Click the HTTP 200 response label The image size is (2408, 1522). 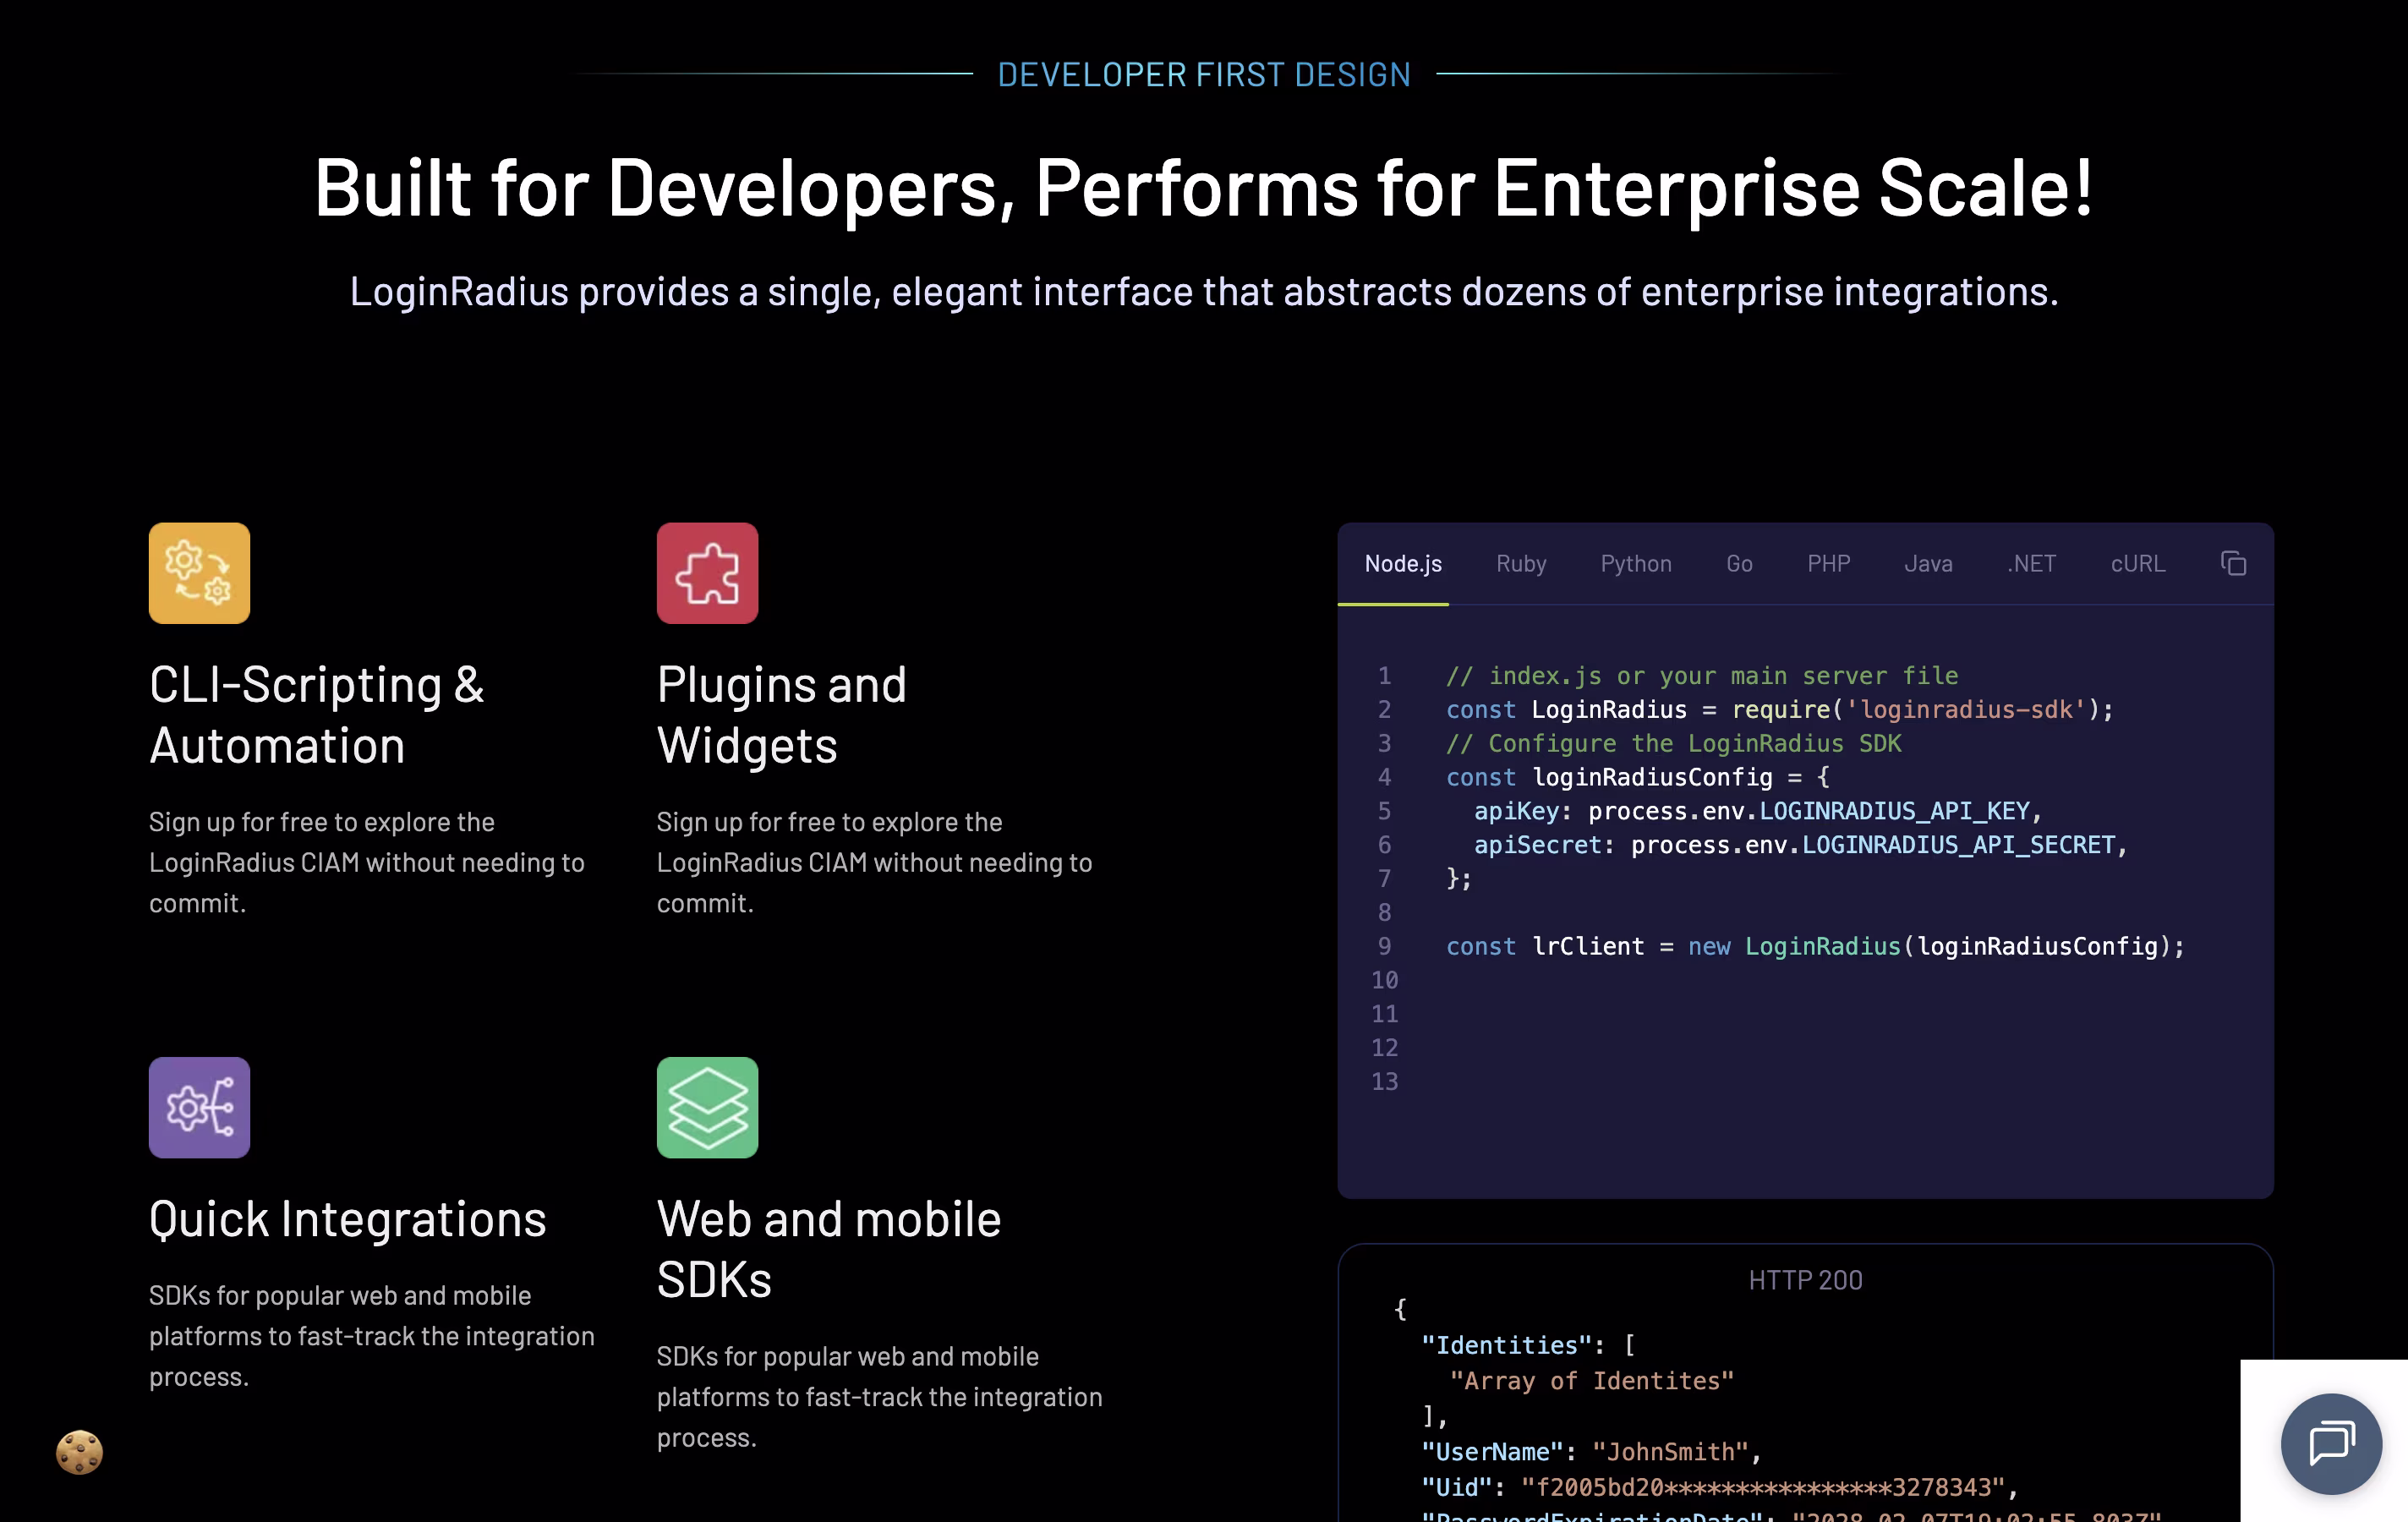1805,1280
